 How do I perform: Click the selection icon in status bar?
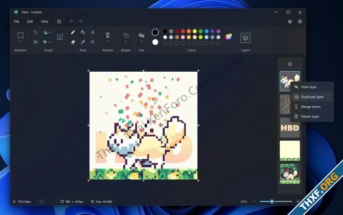coord(41,202)
